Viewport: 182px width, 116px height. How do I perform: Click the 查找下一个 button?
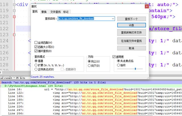click(x=131, y=19)
